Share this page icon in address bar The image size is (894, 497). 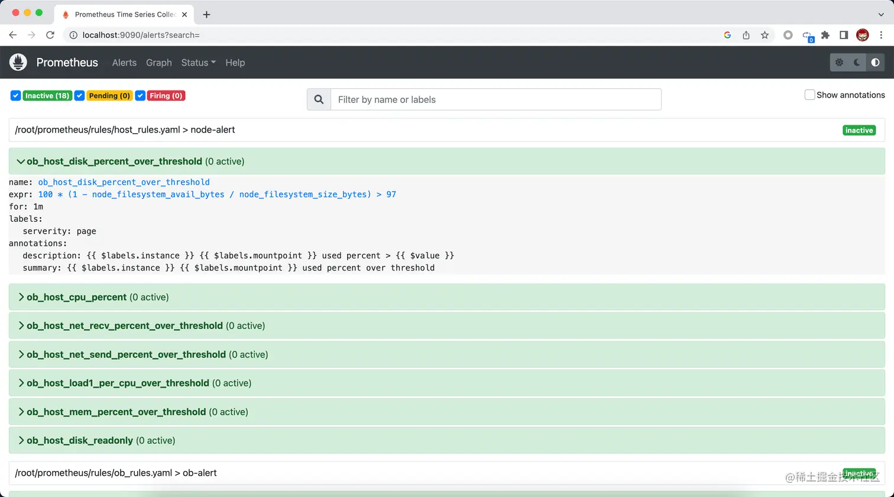tap(746, 35)
